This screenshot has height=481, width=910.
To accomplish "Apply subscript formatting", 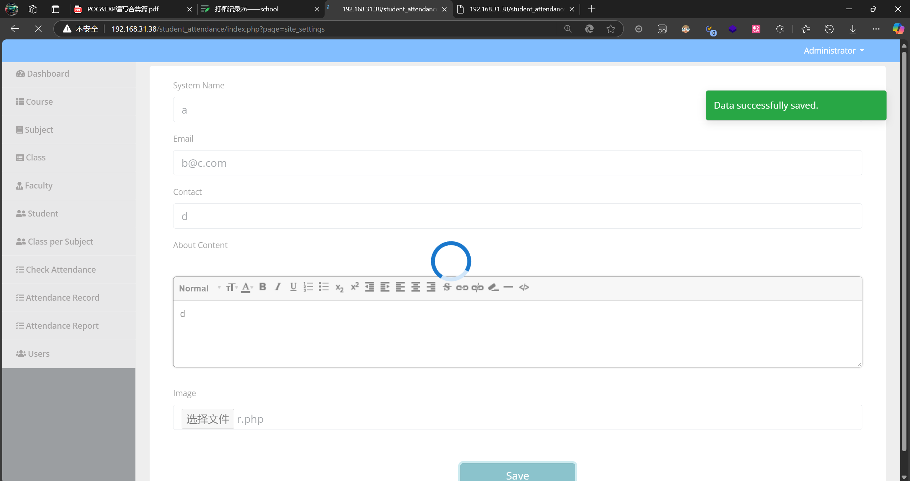I will (x=339, y=288).
